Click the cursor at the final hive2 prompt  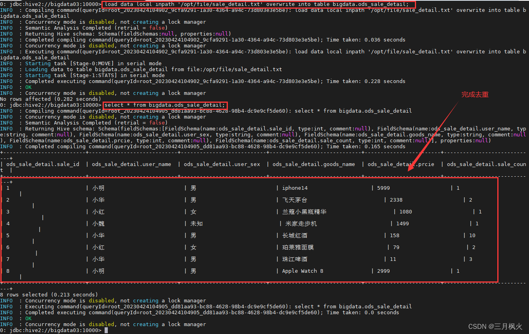(x=106, y=330)
